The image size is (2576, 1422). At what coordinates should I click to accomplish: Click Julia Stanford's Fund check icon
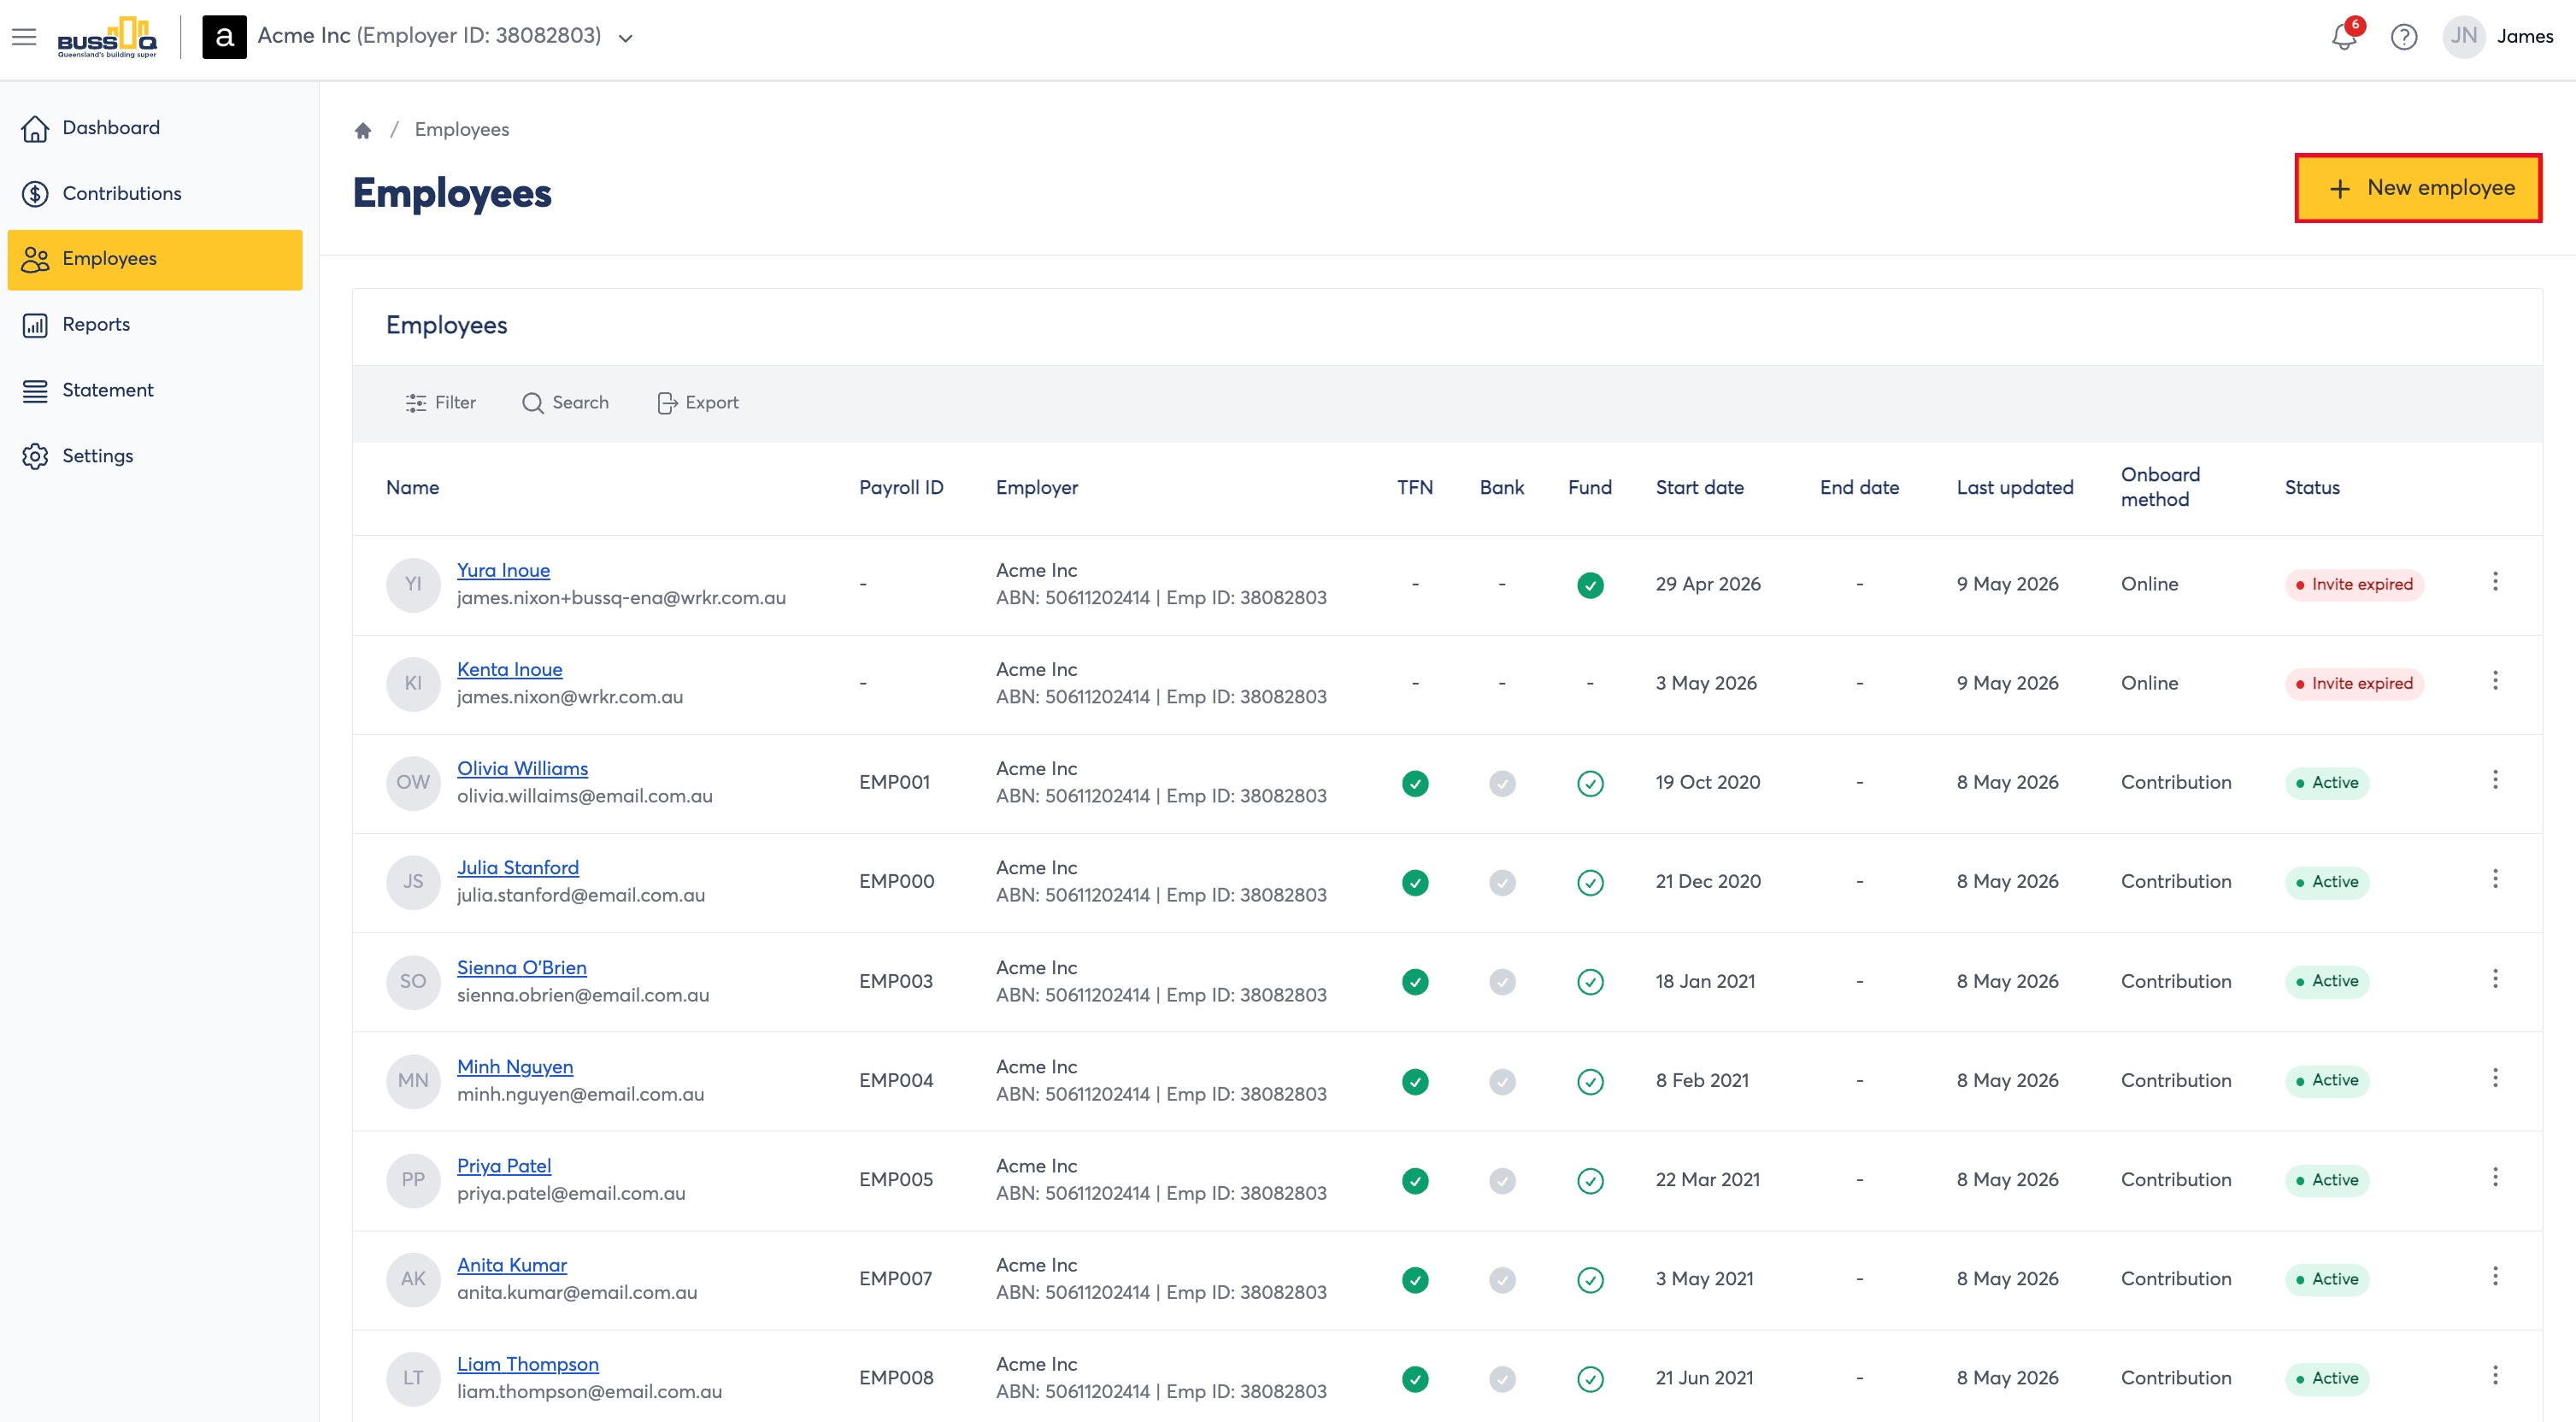[x=1590, y=882]
